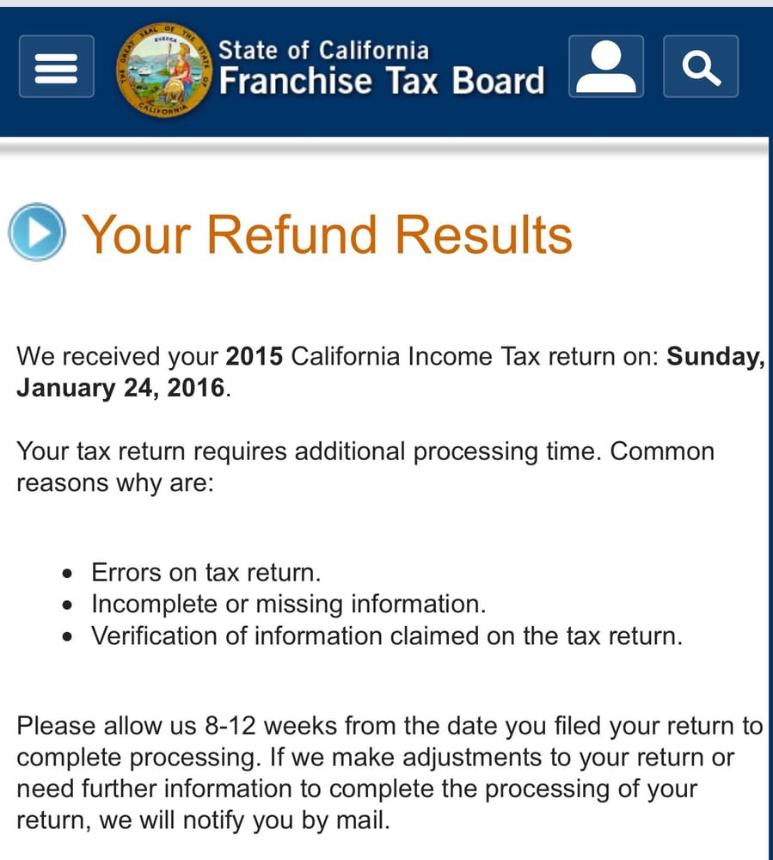The height and width of the screenshot is (860, 773).
Task: Click the bold "Sunday," received date text
Action: click(x=715, y=357)
